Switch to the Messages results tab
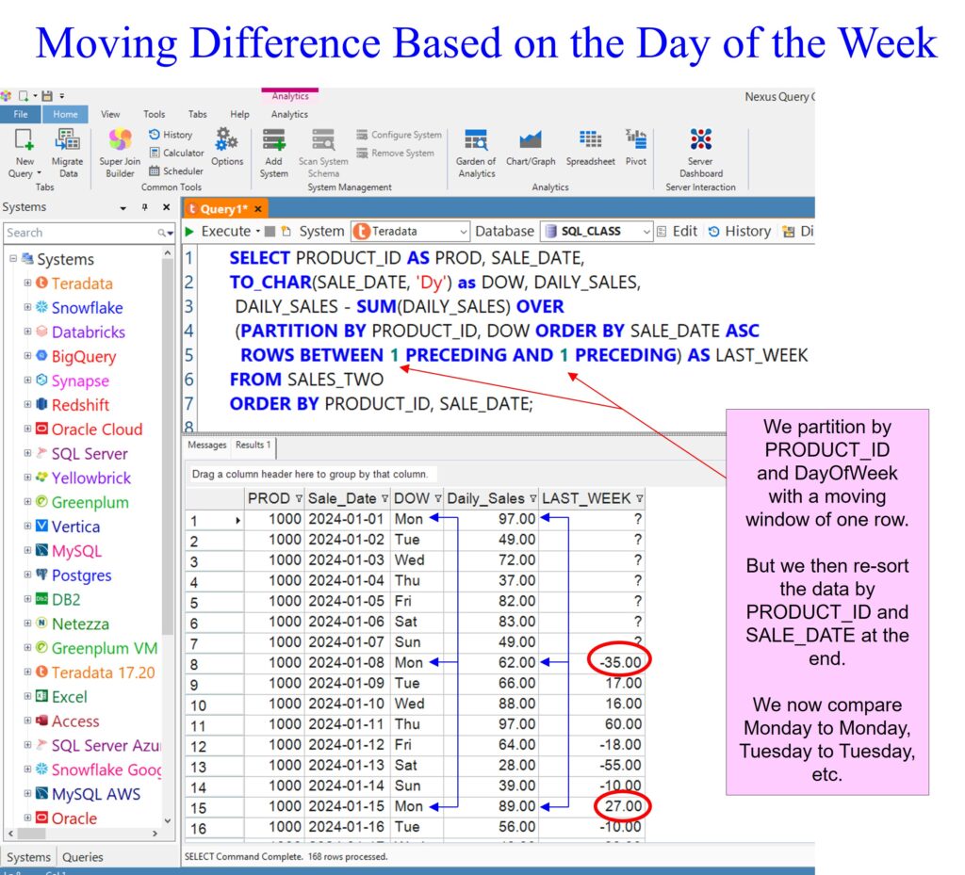965x875 pixels. click(x=206, y=445)
